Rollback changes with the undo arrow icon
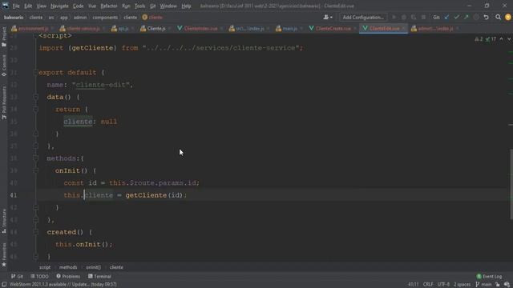 pos(487,18)
